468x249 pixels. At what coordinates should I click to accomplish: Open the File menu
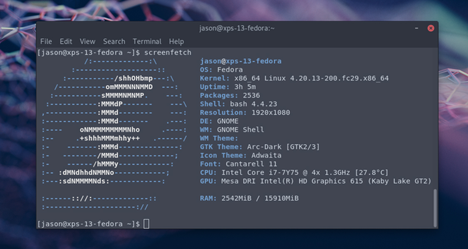tap(46, 41)
